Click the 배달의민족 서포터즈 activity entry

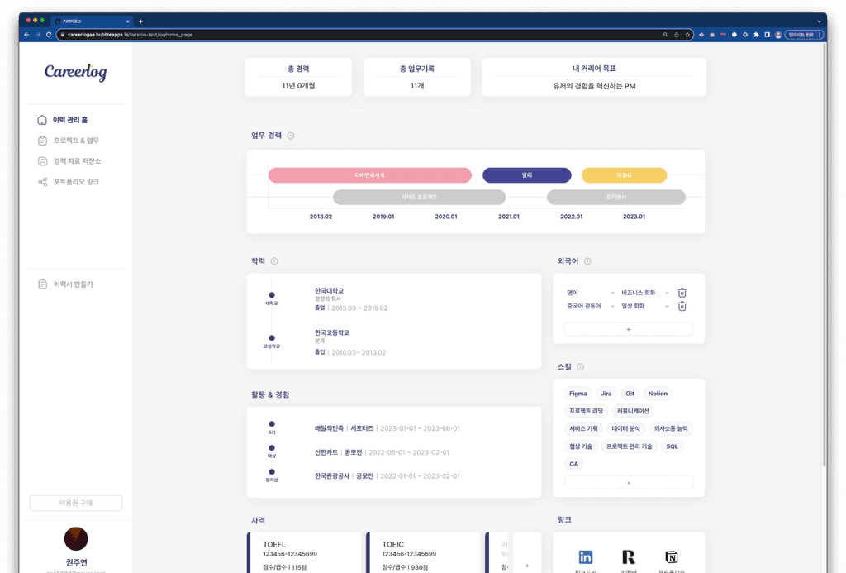(387, 428)
